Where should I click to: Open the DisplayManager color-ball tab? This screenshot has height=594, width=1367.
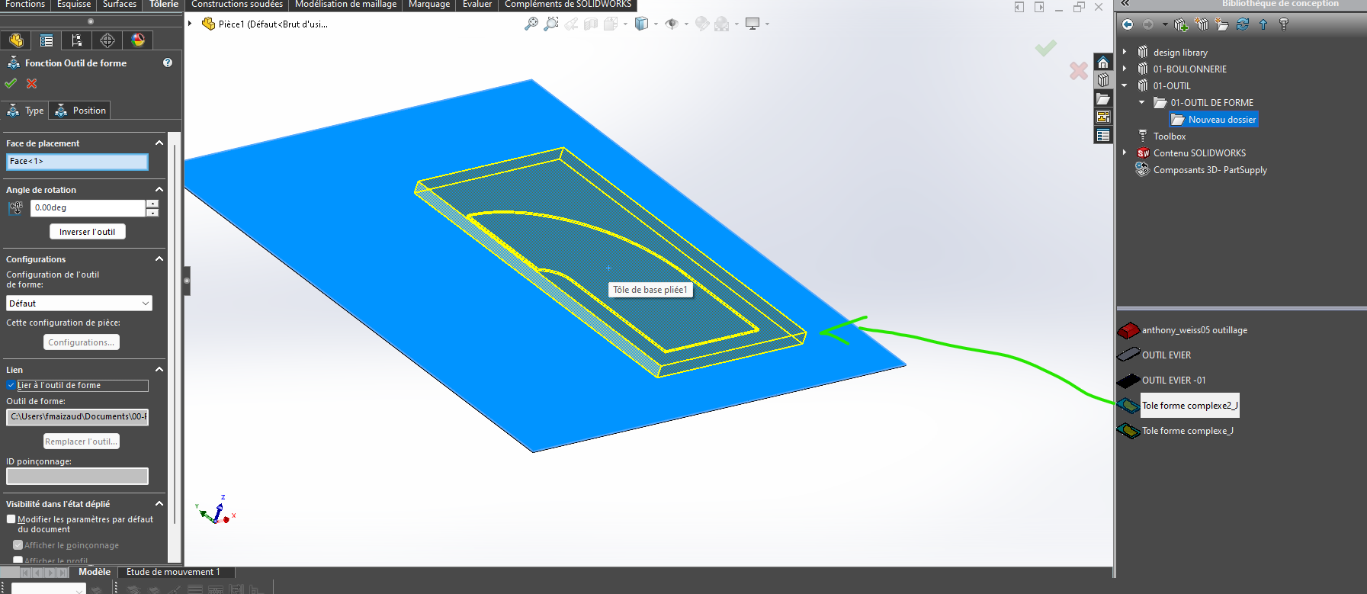[138, 40]
